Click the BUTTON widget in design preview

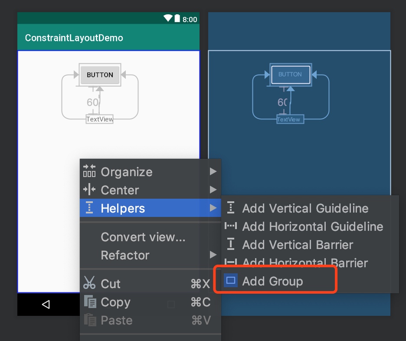[100, 75]
